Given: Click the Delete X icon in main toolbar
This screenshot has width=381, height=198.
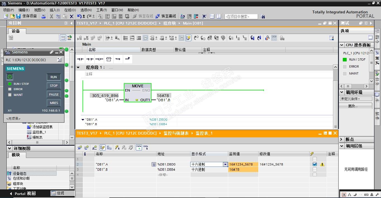Looking at the screenshot, I should point(72,16).
